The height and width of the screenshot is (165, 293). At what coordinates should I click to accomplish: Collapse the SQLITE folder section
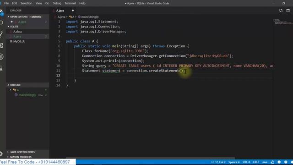[x=8, y=27]
